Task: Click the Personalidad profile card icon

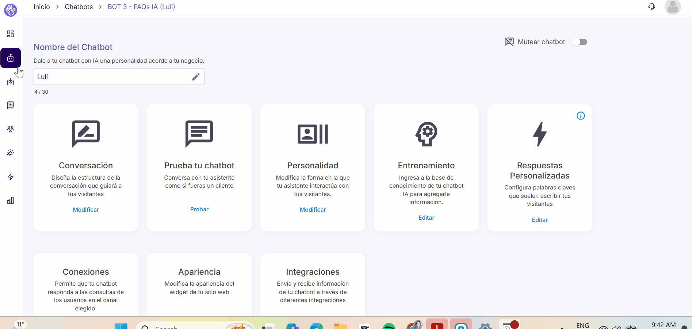Action: click(x=313, y=134)
